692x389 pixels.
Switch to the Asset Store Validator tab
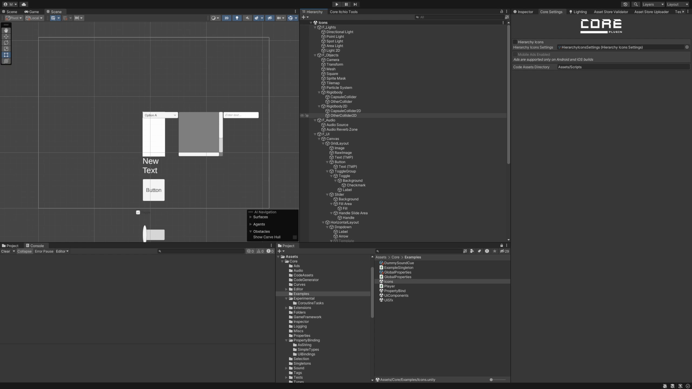611,12
